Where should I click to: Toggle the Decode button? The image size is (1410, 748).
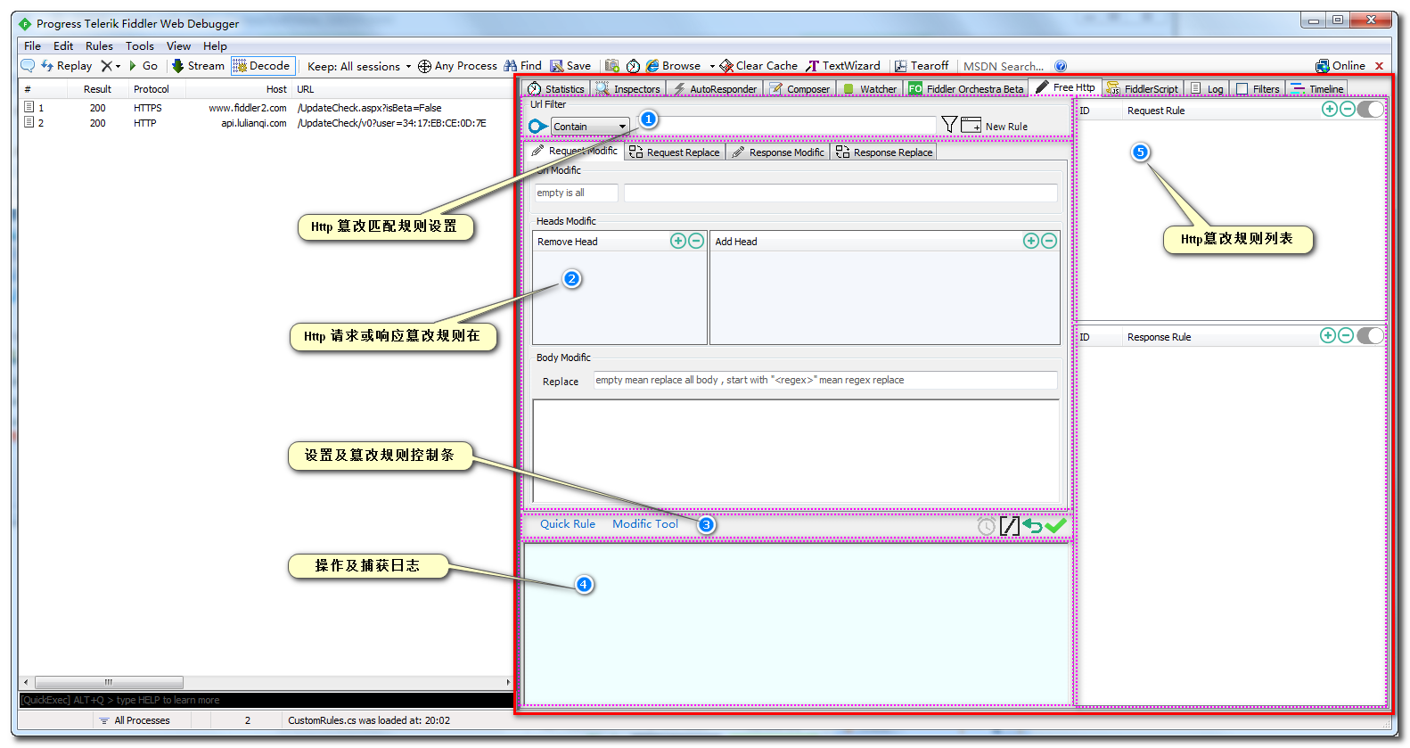[263, 66]
